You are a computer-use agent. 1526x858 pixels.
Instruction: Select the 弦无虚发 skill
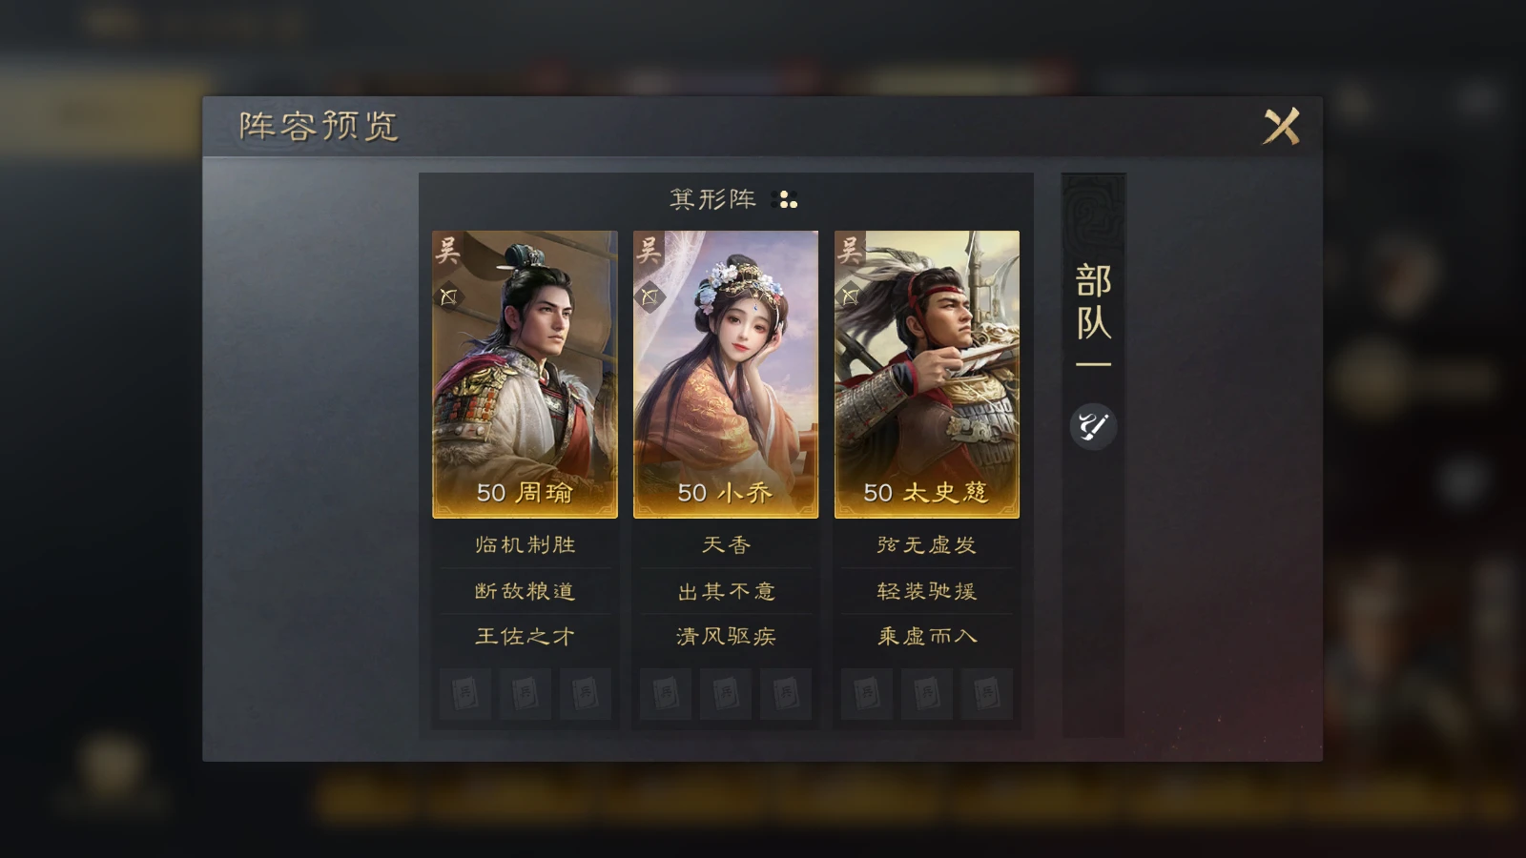pos(927,544)
